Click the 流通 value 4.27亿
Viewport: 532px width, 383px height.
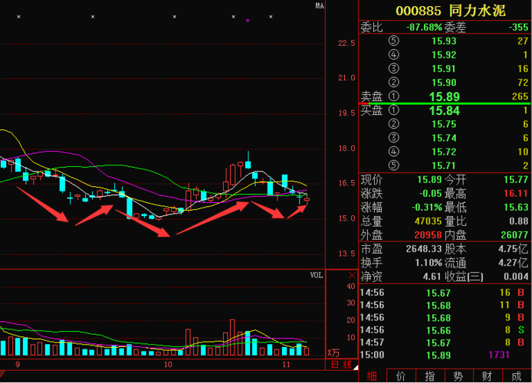[x=514, y=263]
